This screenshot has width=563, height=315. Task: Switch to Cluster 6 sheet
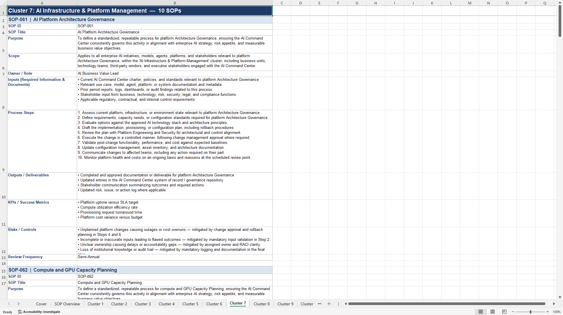214,304
